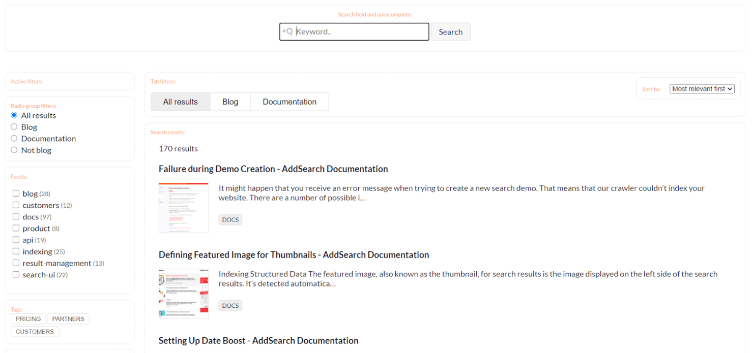
Task: Select the Documentation radio button
Action: 14,138
